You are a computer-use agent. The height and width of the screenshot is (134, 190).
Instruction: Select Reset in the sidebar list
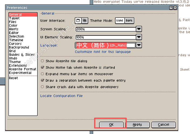click(x=23, y=78)
